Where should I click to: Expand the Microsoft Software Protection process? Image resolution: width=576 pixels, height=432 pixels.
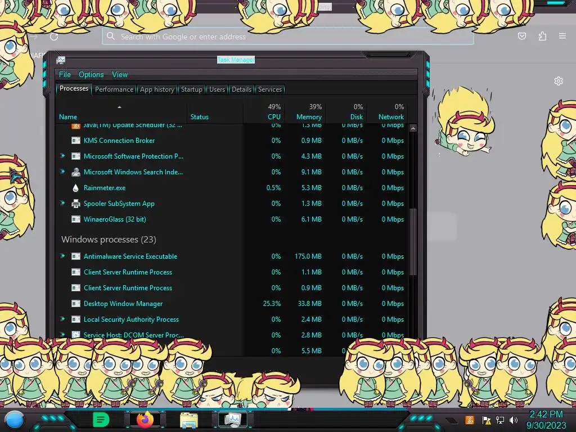point(62,156)
